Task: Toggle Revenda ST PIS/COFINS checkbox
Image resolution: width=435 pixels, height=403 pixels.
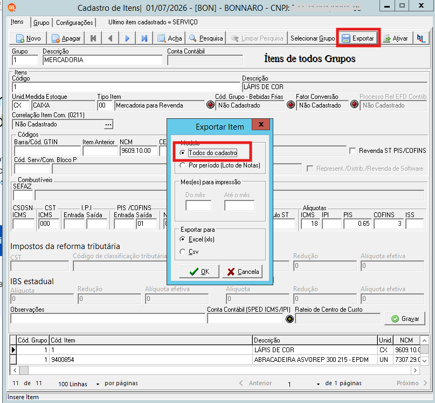Action: [353, 151]
